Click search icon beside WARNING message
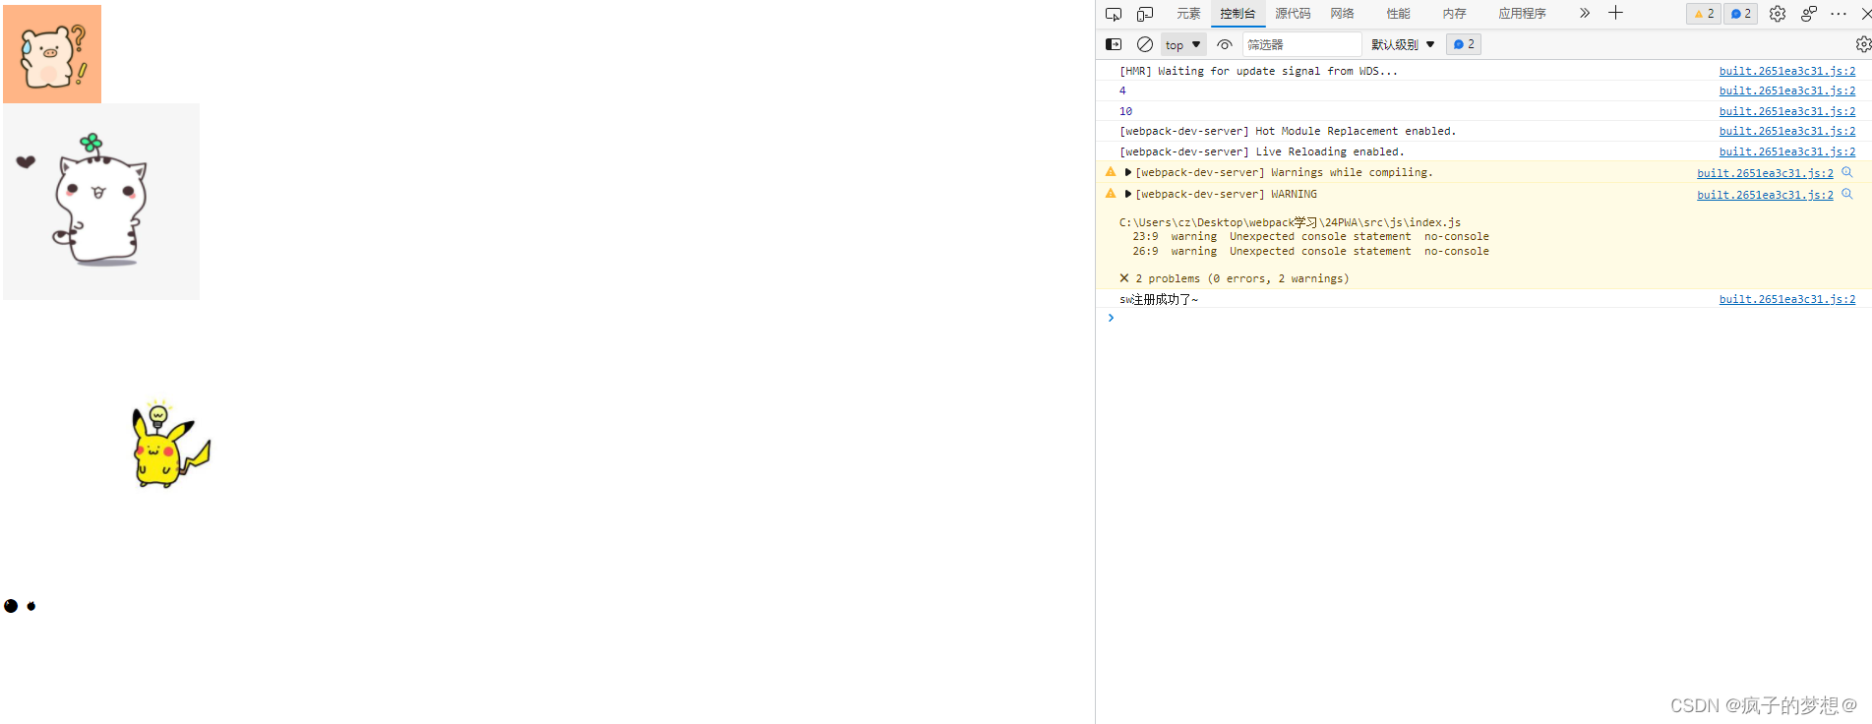This screenshot has width=1872, height=724. tap(1847, 194)
